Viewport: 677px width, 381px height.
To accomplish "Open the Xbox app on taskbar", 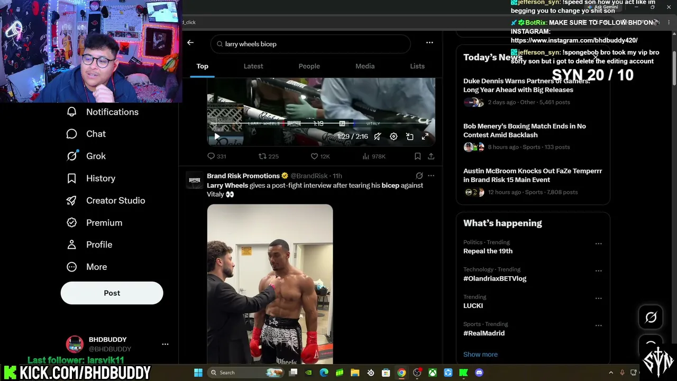I will pos(433,373).
